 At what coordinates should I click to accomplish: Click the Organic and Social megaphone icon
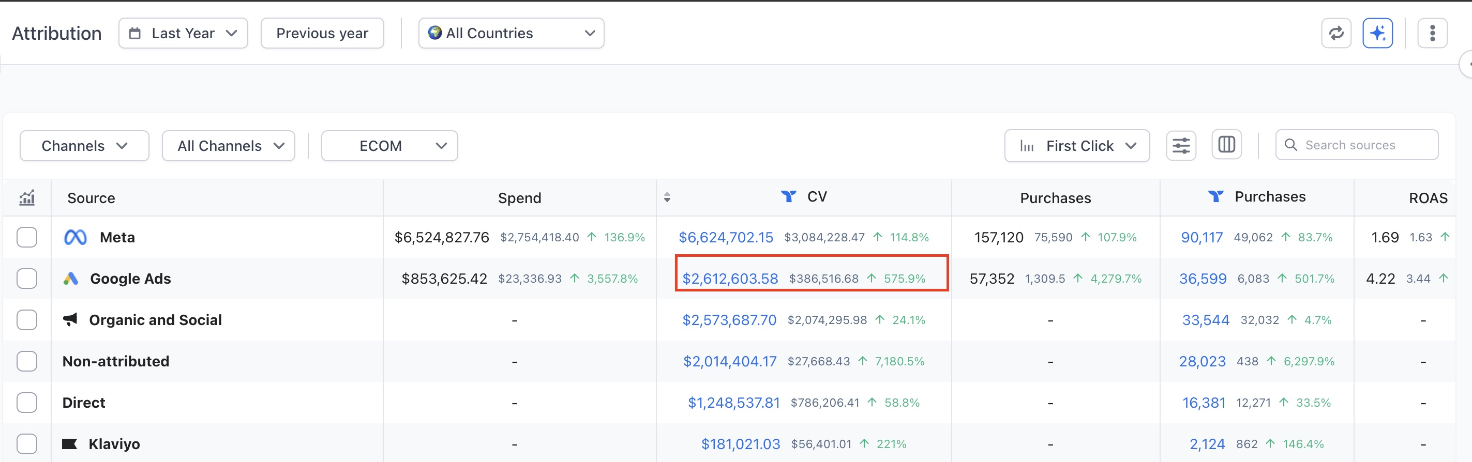[70, 320]
